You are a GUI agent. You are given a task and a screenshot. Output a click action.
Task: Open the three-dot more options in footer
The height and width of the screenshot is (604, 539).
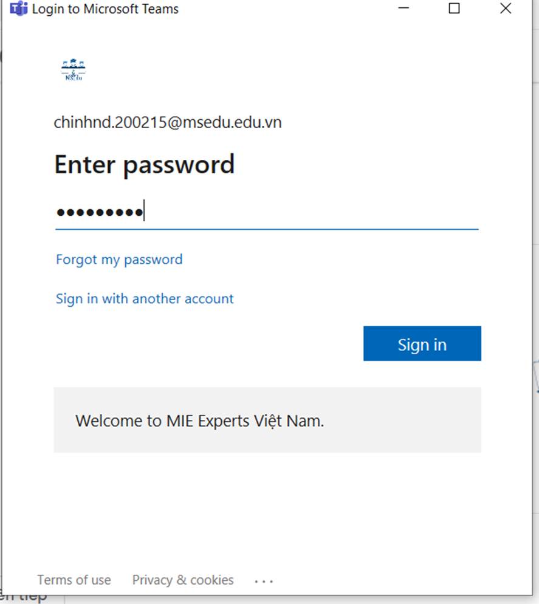coord(264,582)
